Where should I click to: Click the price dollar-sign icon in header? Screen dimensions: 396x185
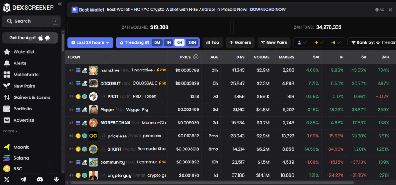pos(196,57)
